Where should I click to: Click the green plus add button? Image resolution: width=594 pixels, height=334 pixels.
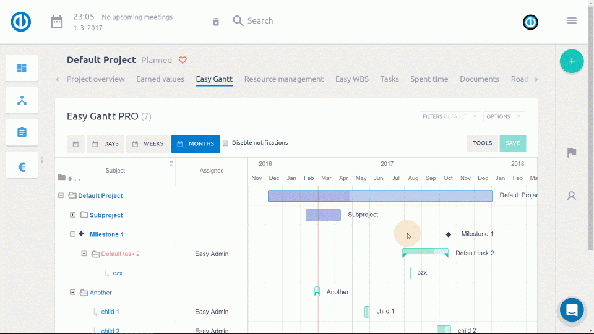point(571,61)
